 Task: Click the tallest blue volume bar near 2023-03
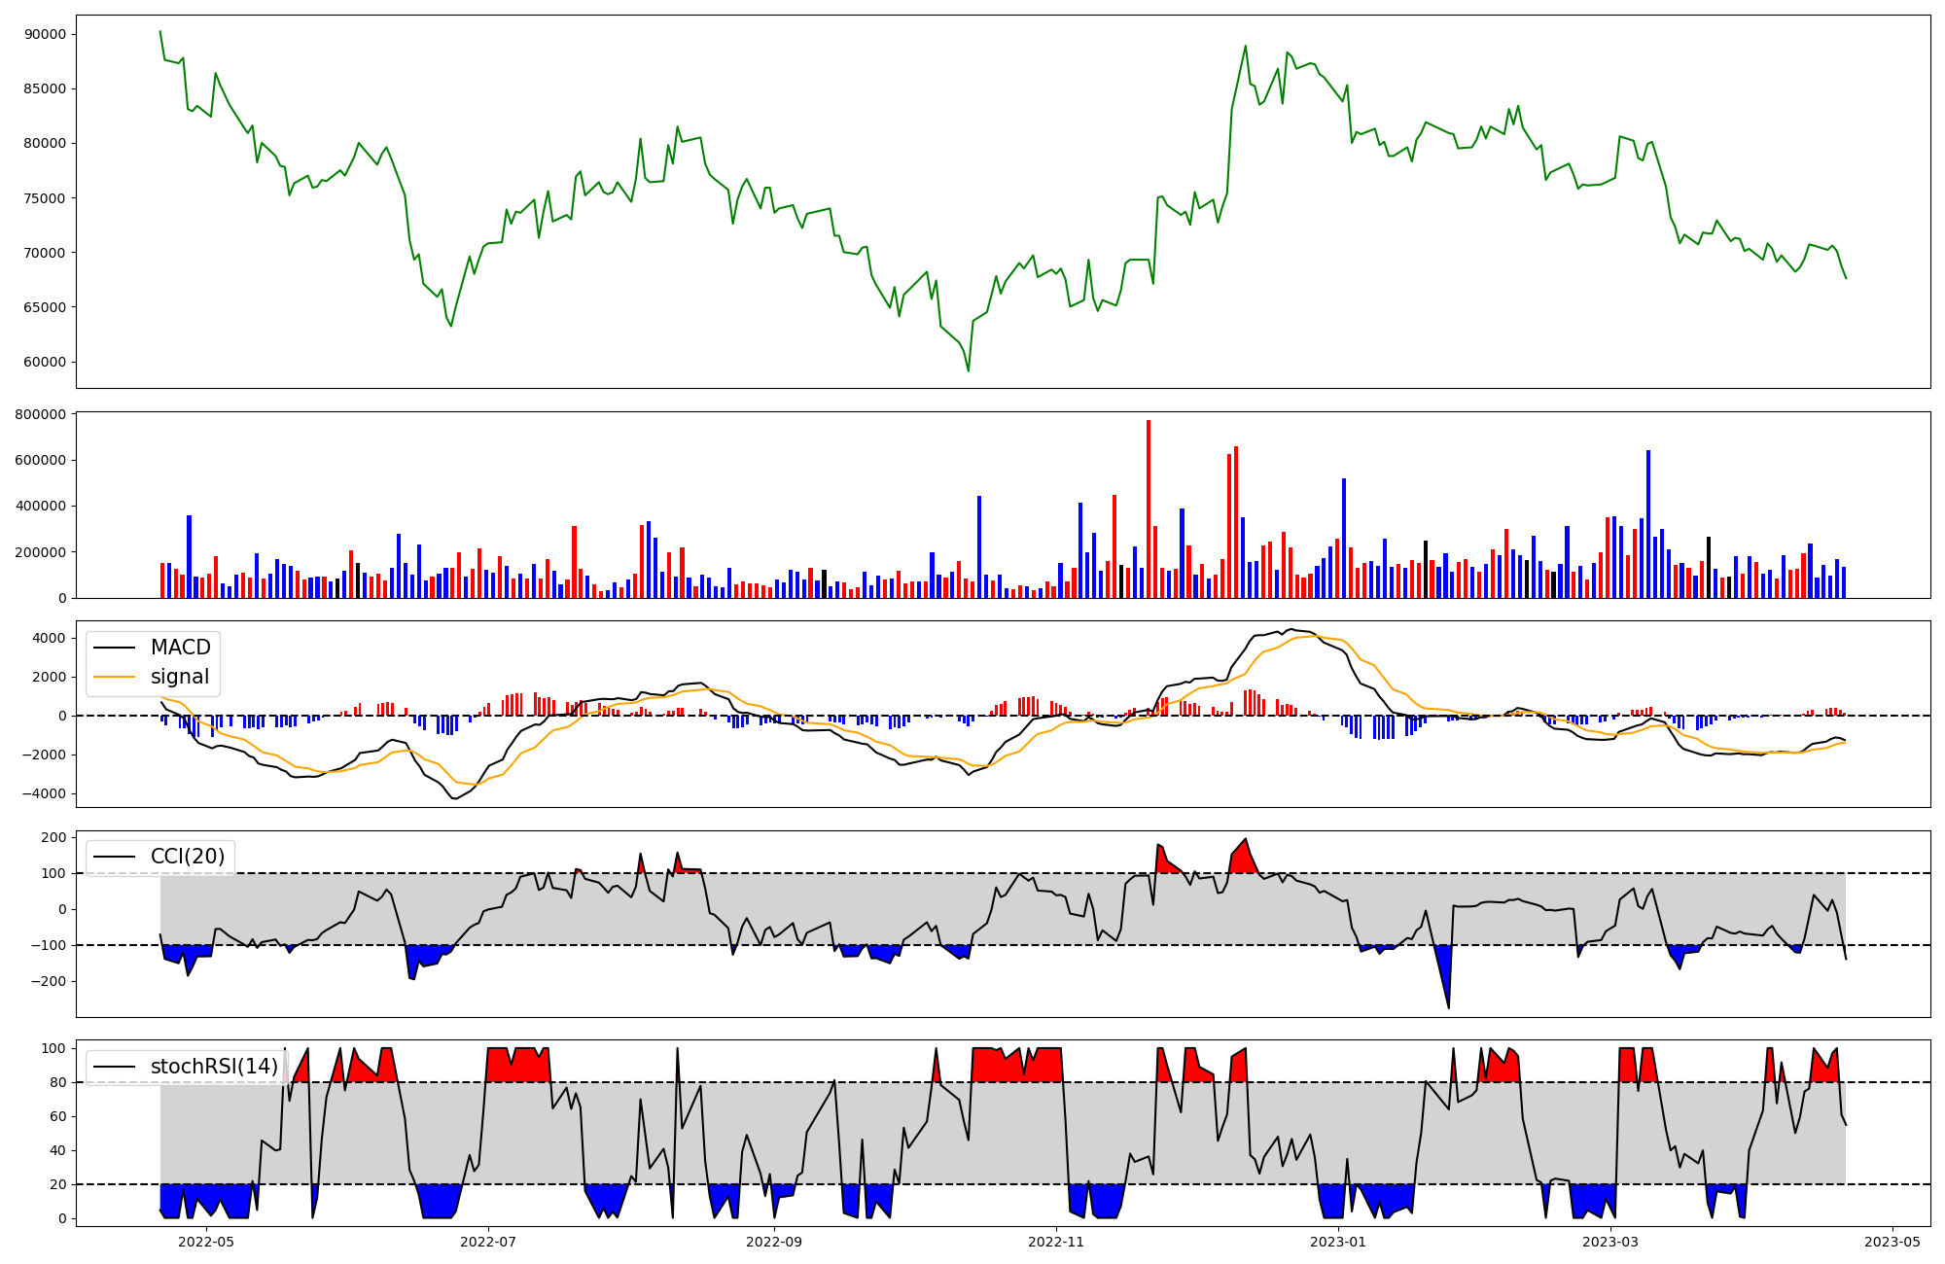(x=1647, y=525)
